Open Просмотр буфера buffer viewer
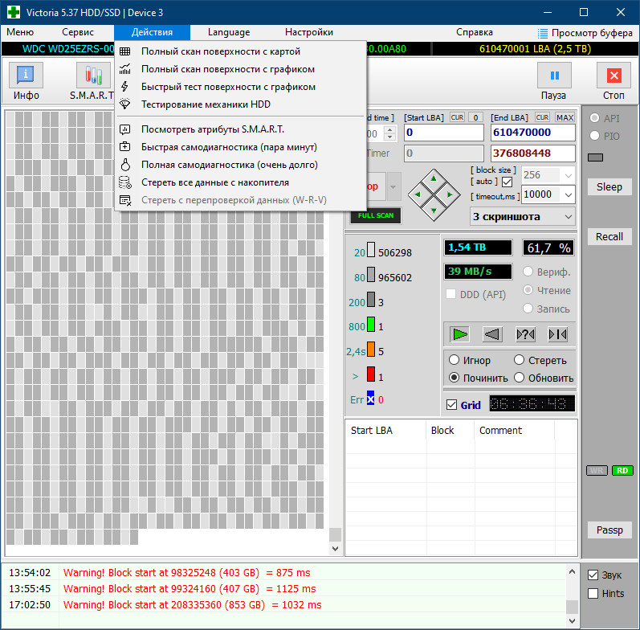 pos(585,32)
